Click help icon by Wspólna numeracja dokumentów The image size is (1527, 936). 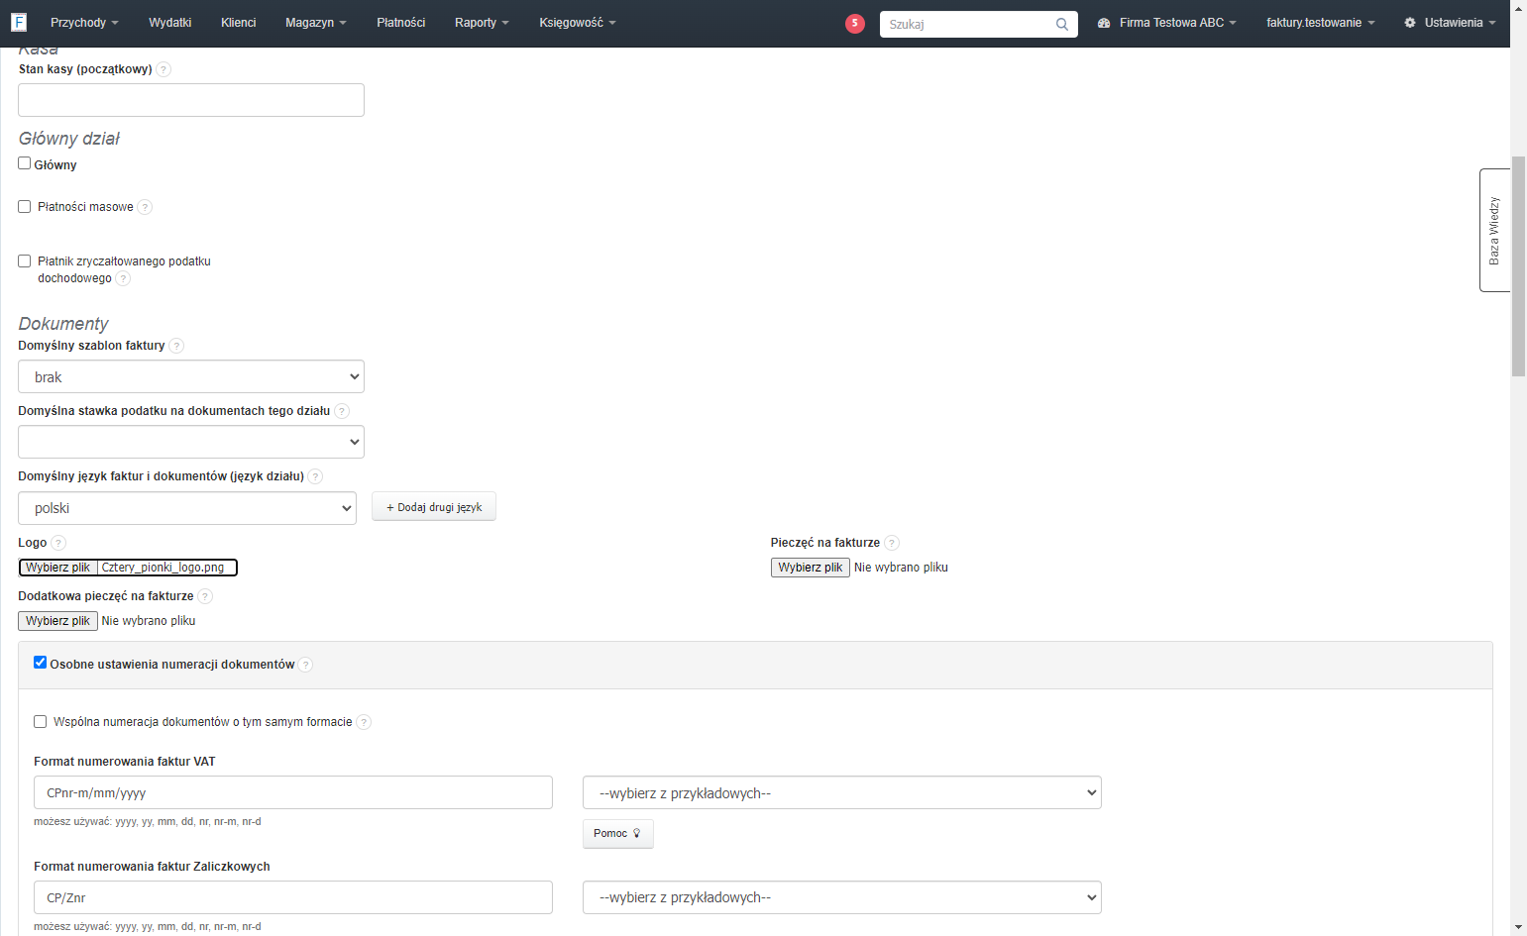(364, 722)
